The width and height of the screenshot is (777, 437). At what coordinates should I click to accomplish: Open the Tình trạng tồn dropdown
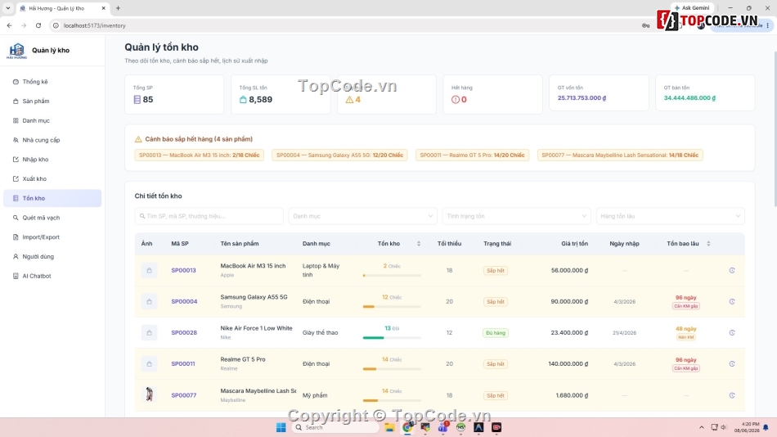[x=516, y=216]
